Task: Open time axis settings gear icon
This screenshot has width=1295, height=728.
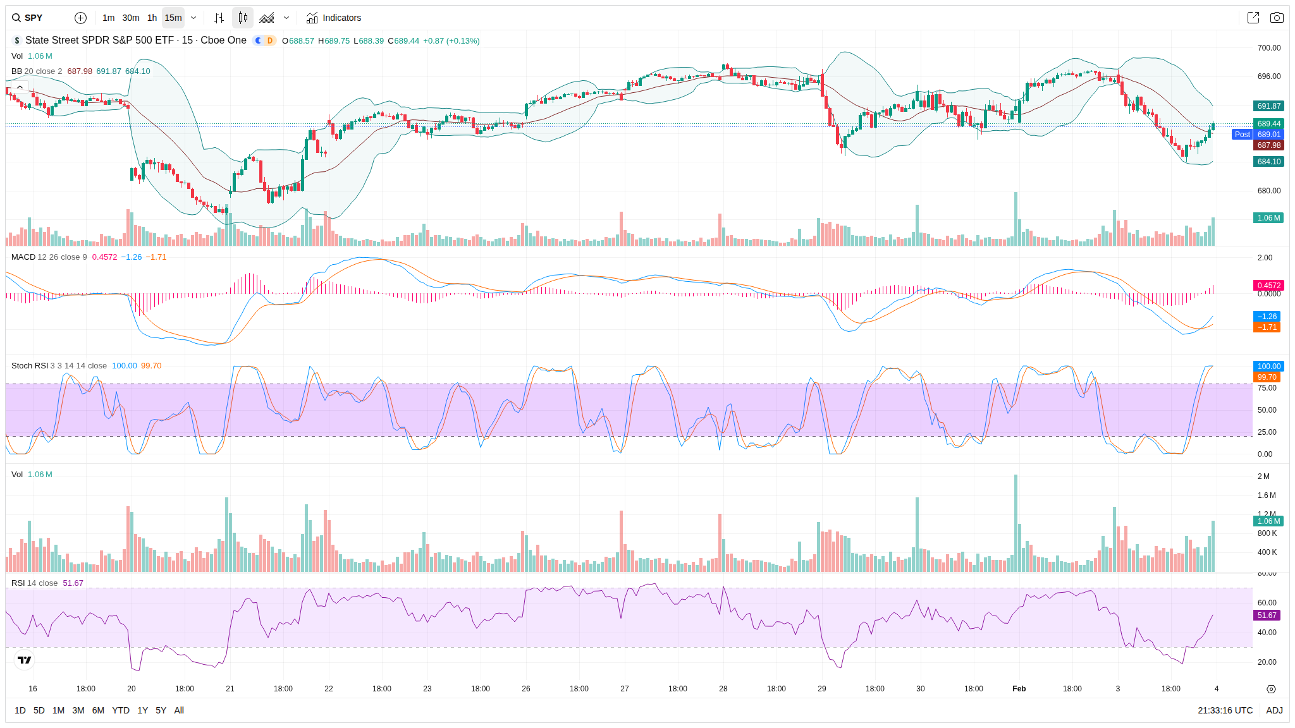Action: click(x=1271, y=689)
